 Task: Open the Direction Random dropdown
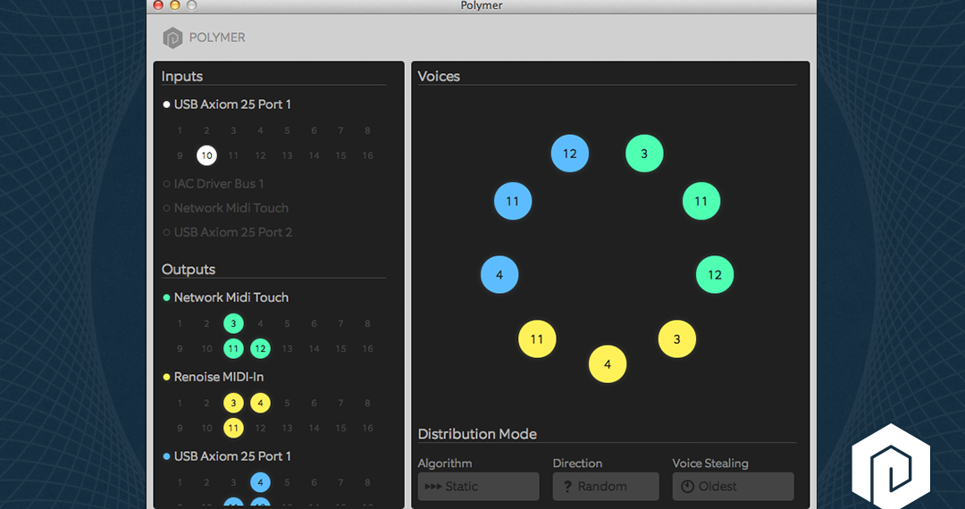click(x=606, y=487)
